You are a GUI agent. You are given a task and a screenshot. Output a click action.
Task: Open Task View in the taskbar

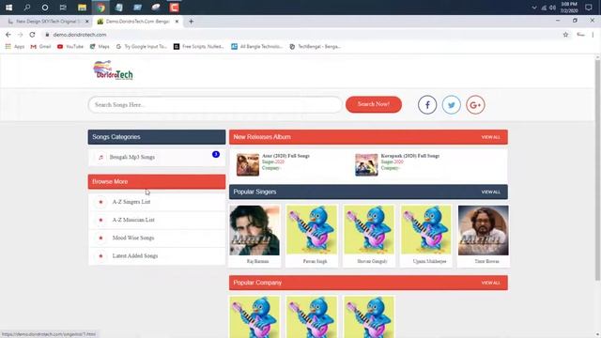pos(63,8)
